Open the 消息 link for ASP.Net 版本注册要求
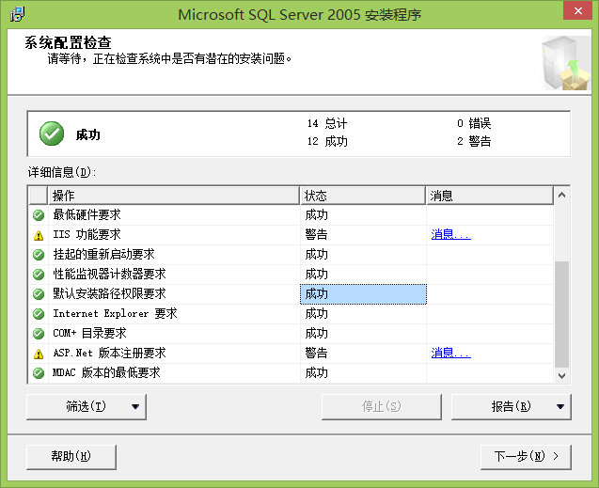This screenshot has height=488, width=599. point(450,353)
